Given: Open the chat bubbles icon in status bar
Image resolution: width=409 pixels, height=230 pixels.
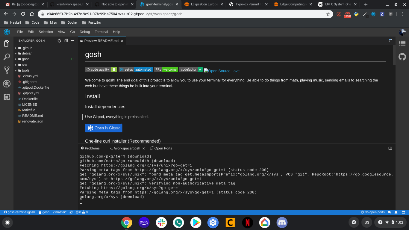Looking at the screenshot, I should (390, 212).
